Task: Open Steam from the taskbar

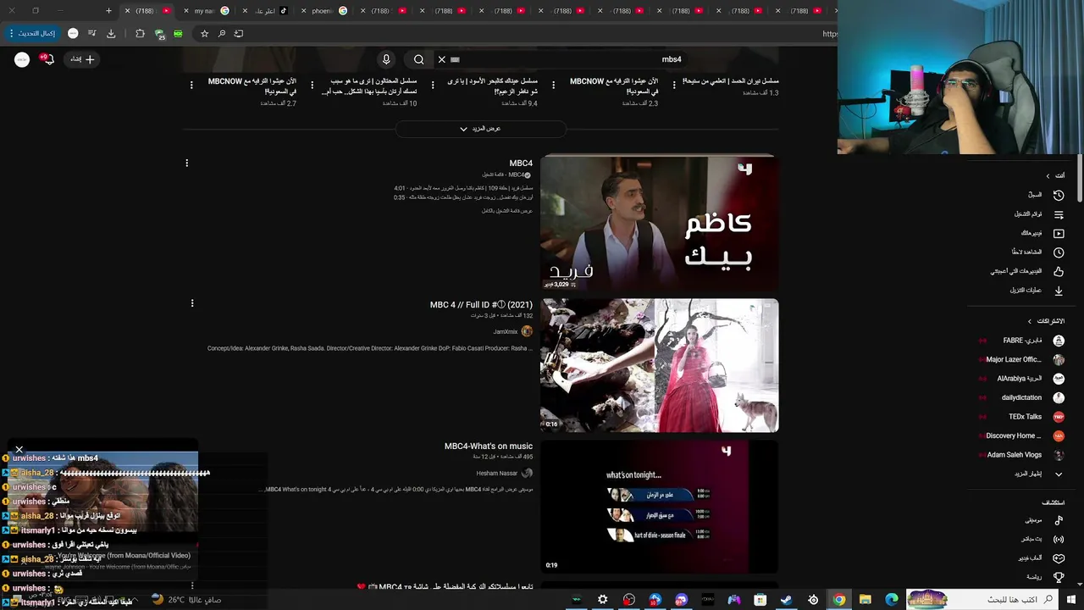Action: [786, 600]
